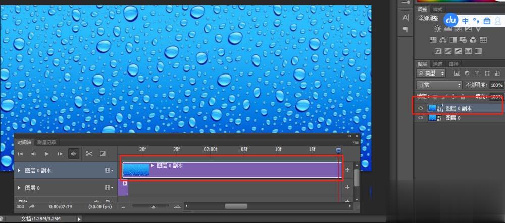Hide the 图层 0 layer
This screenshot has width=505, height=223.
click(420, 118)
